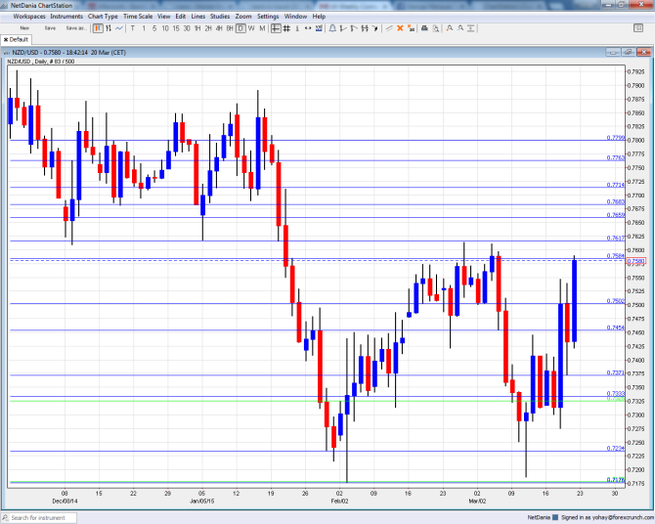This screenshot has width=655, height=524.
Task: Switch time scale to 8H
Action: coord(230,28)
